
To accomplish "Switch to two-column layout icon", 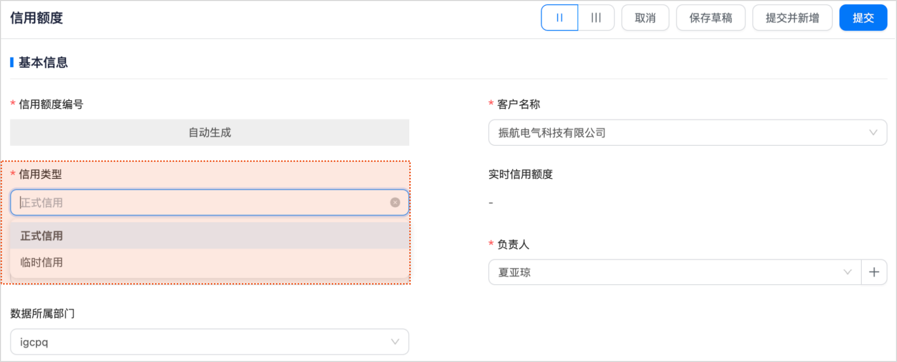I will tap(560, 18).
